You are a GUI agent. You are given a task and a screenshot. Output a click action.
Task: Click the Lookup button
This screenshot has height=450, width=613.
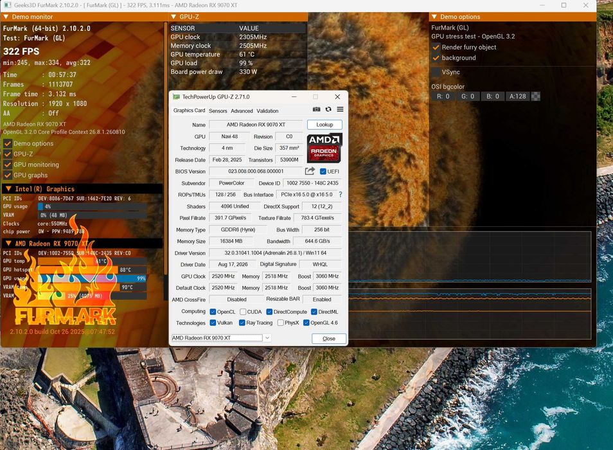pos(324,124)
